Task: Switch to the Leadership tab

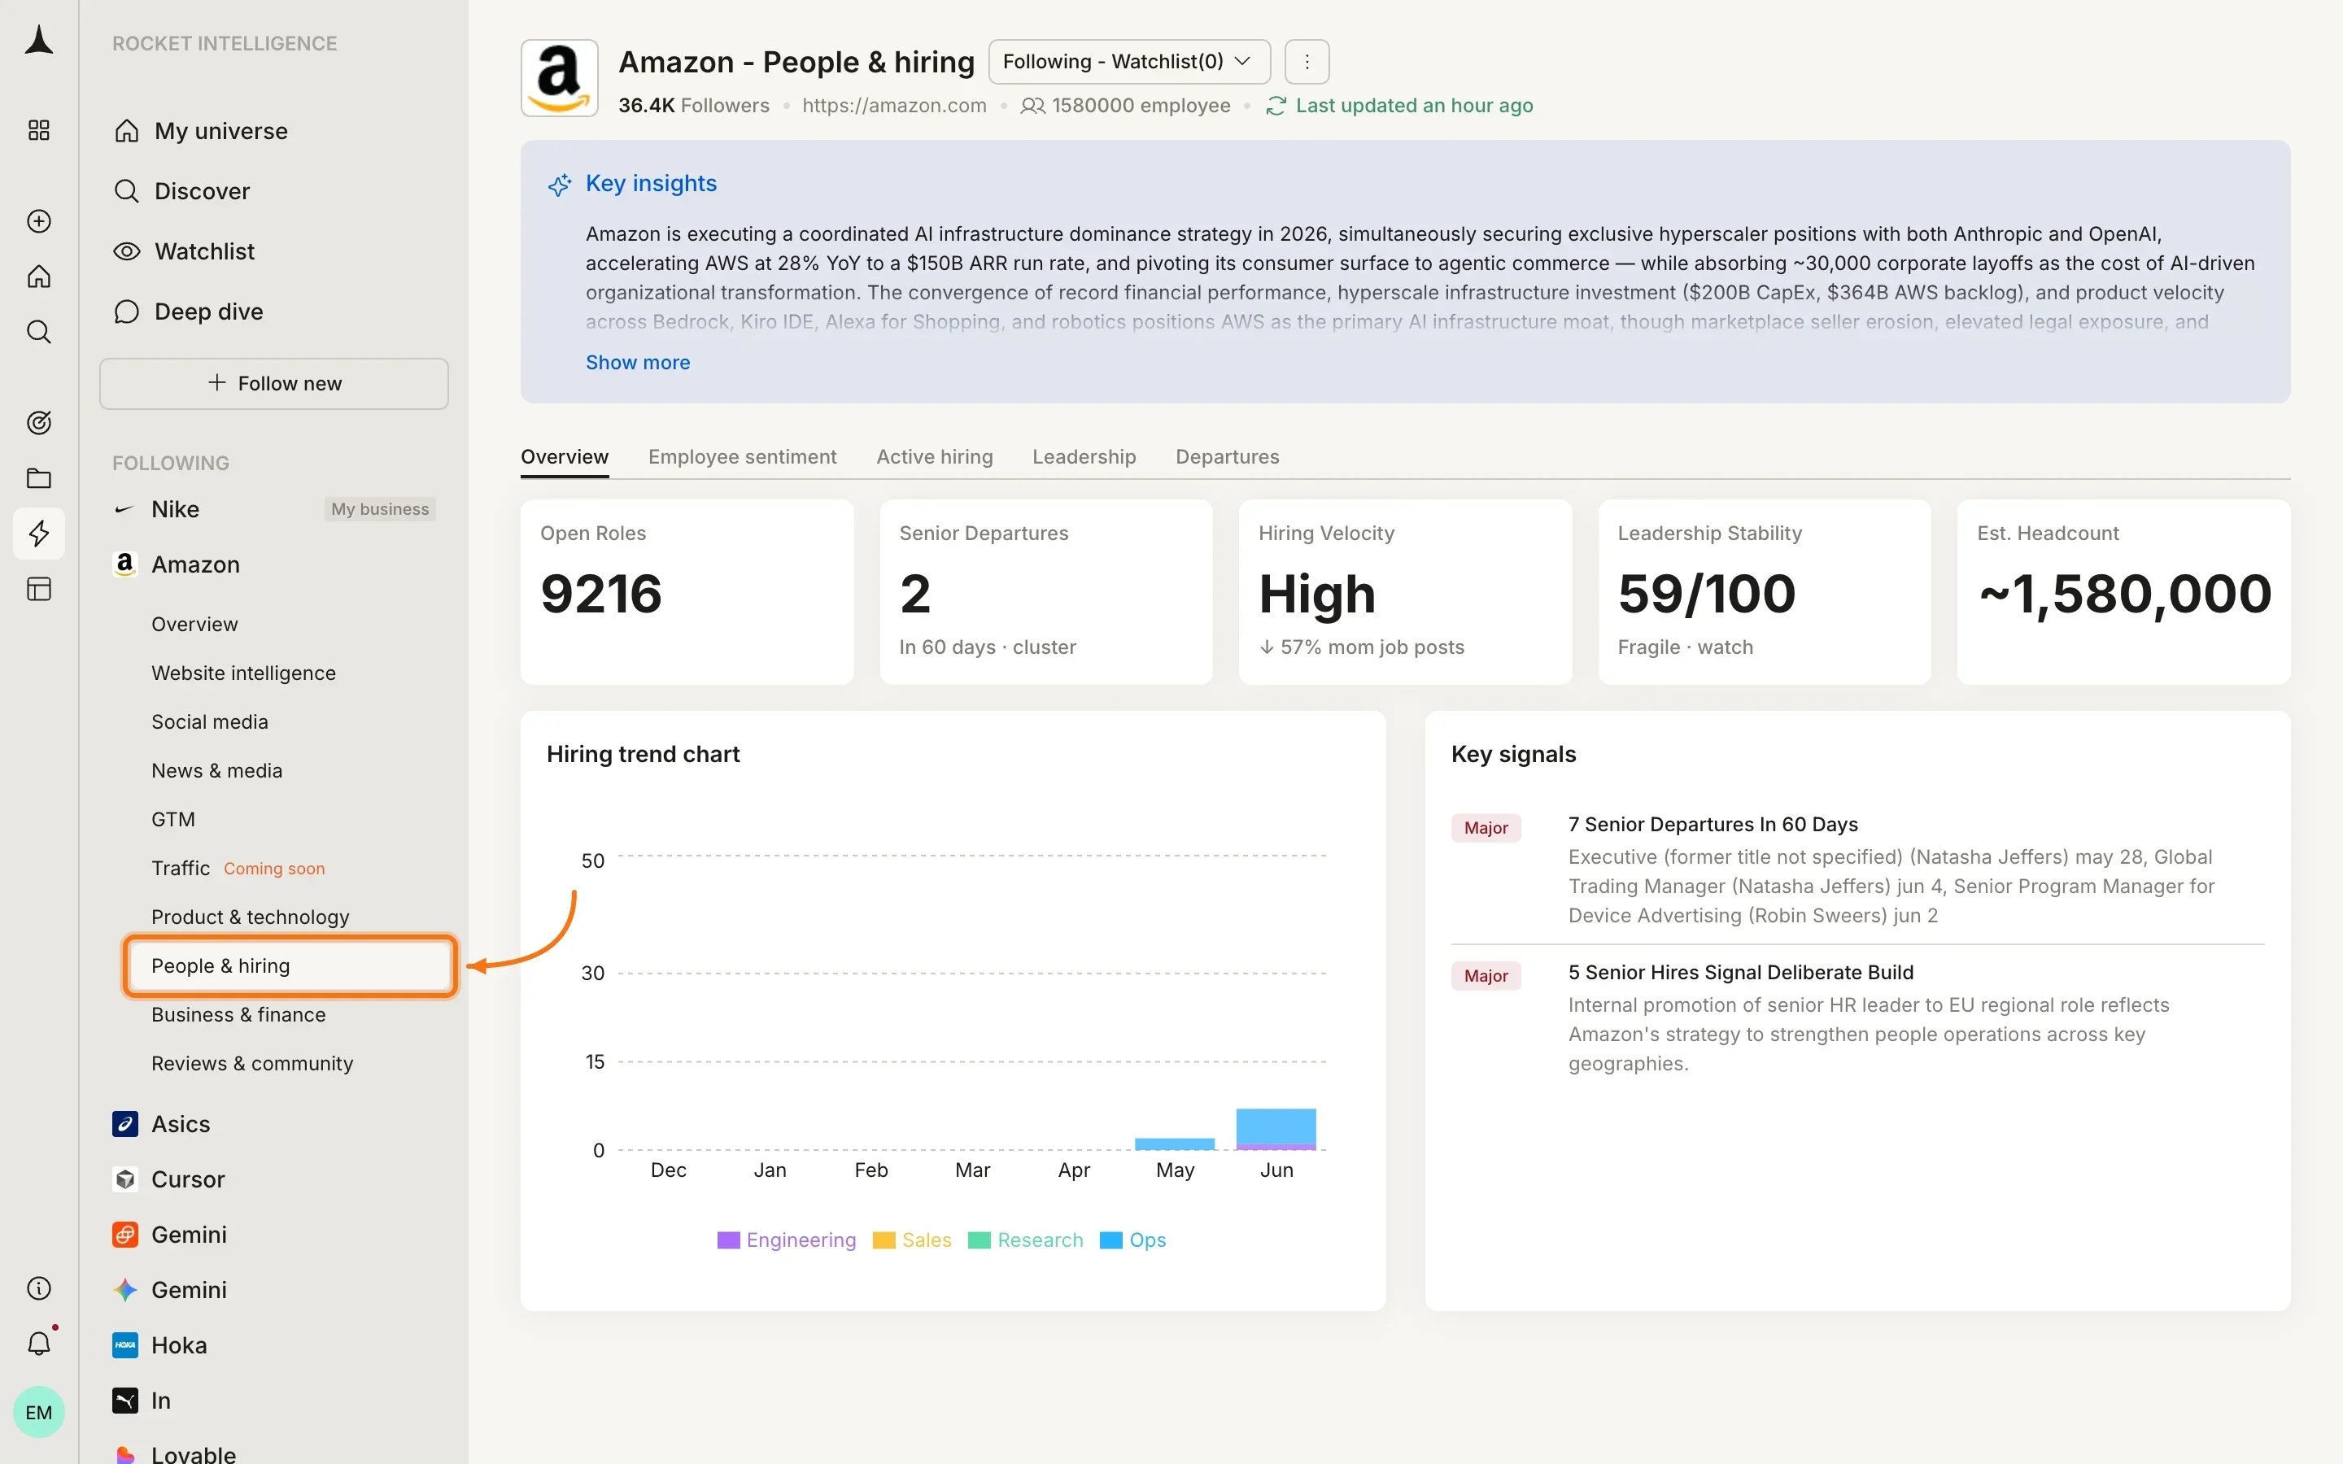Action: click(1084, 457)
